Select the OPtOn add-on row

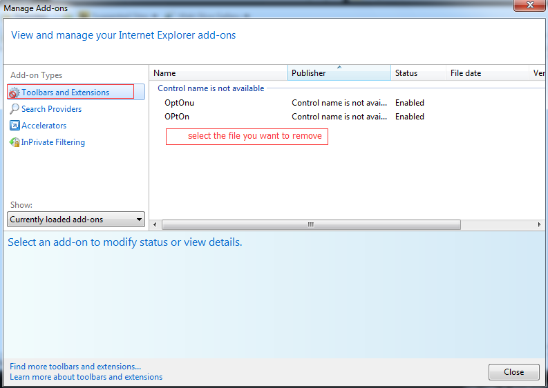pyautogui.click(x=348, y=116)
